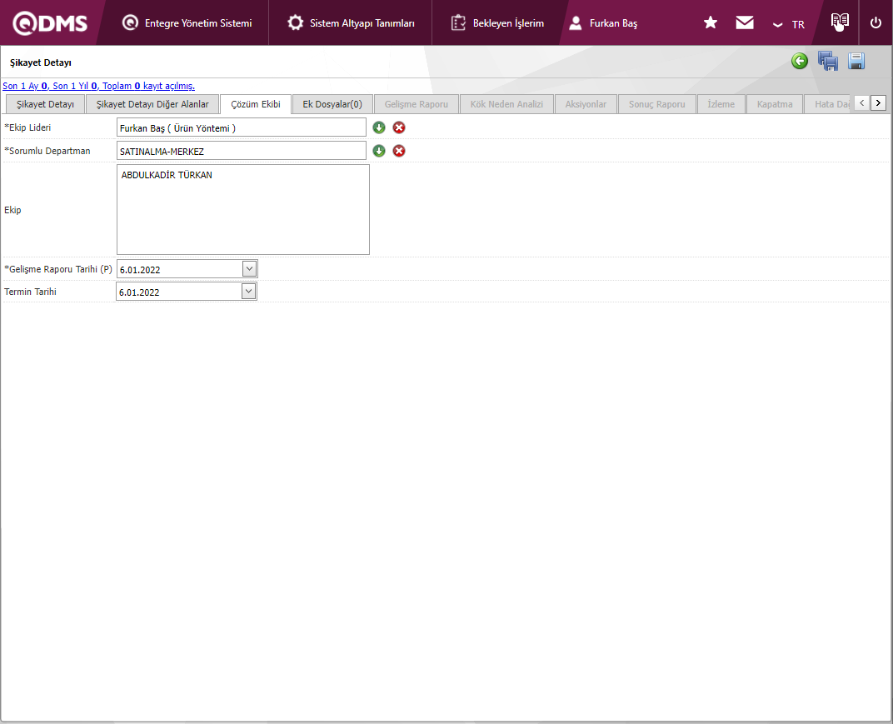Open the Kapatma tab
The height and width of the screenshot is (724, 893).
pos(775,104)
